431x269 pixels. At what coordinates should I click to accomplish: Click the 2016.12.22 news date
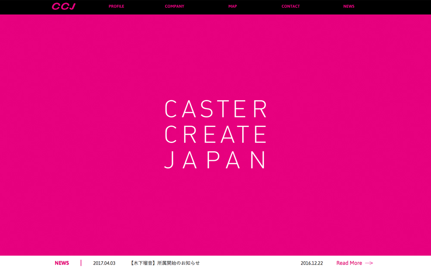(312, 263)
